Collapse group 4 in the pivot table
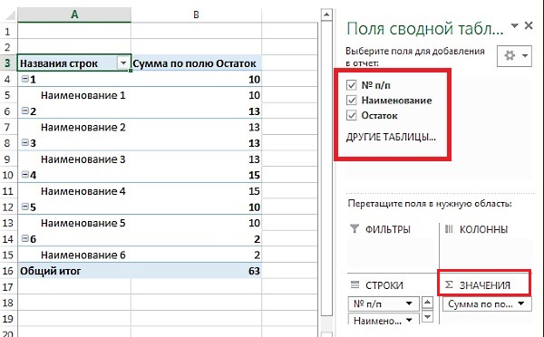544x337 pixels. pyautogui.click(x=25, y=175)
